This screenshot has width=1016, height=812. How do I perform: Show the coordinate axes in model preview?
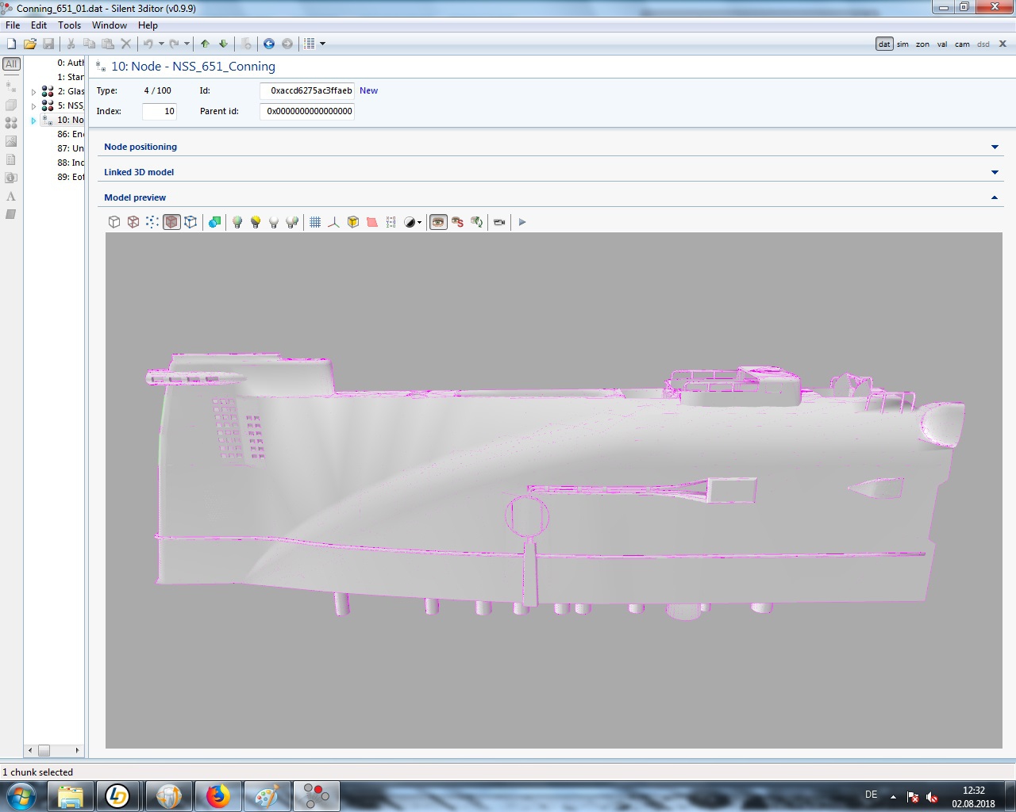click(x=333, y=222)
